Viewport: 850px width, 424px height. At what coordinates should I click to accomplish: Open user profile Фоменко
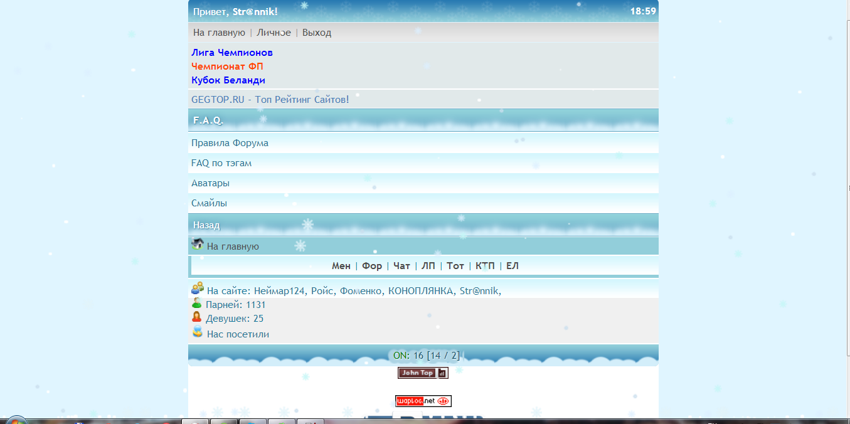(361, 291)
